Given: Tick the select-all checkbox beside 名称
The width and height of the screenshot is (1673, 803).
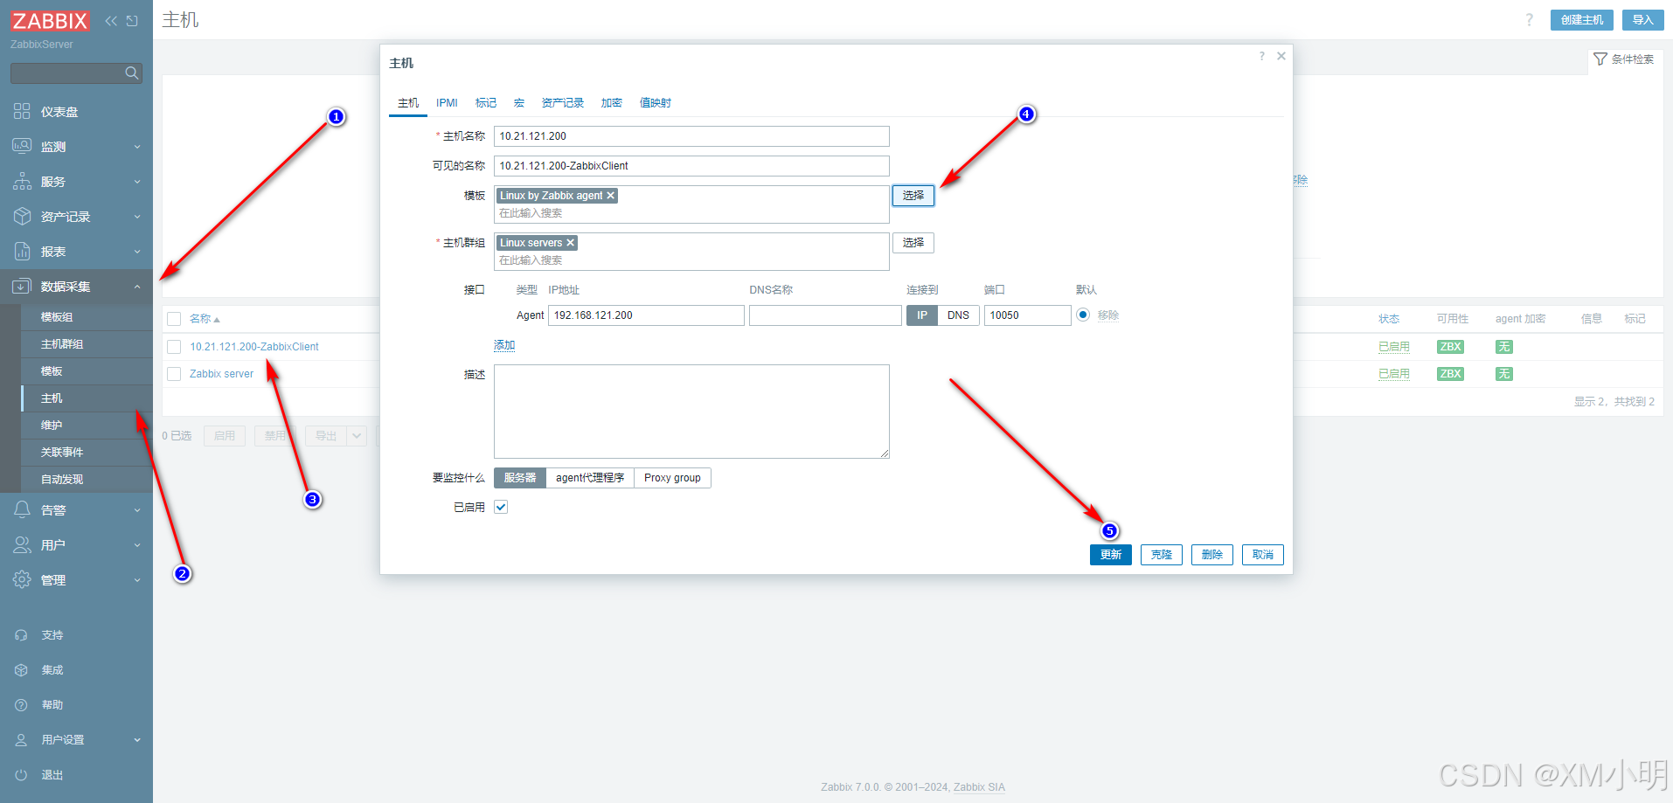Looking at the screenshot, I should tap(174, 319).
